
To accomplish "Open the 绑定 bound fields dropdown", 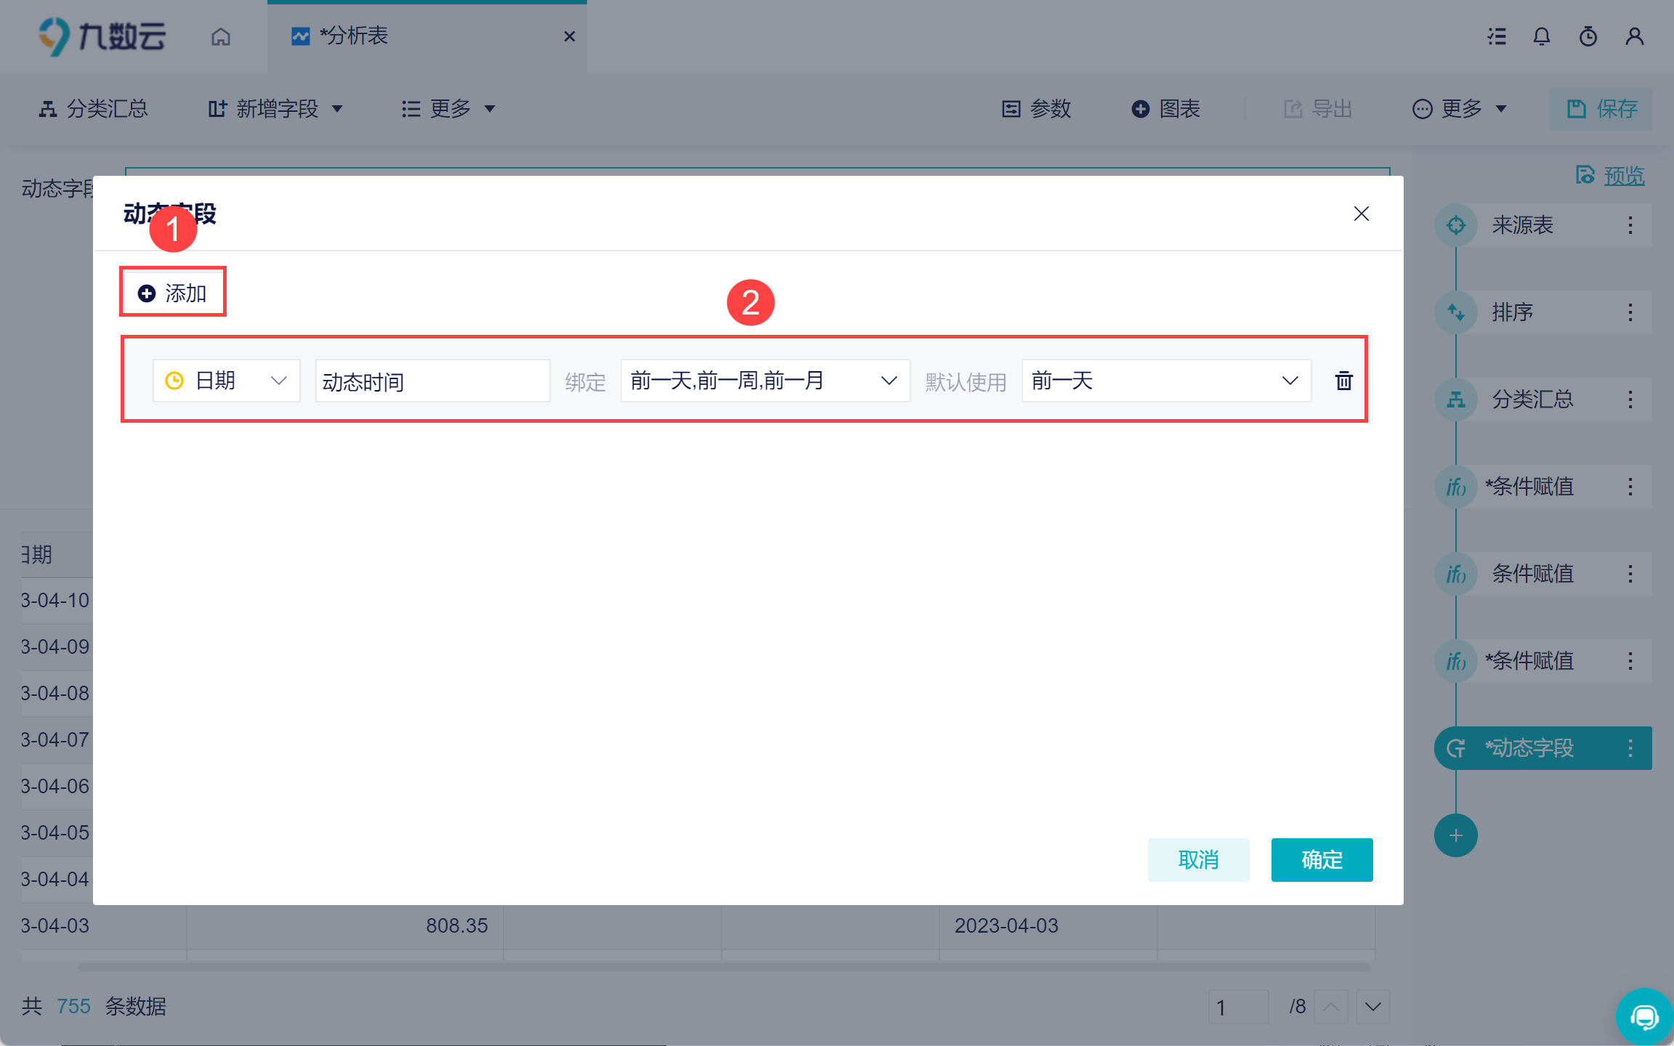I will 764,381.
